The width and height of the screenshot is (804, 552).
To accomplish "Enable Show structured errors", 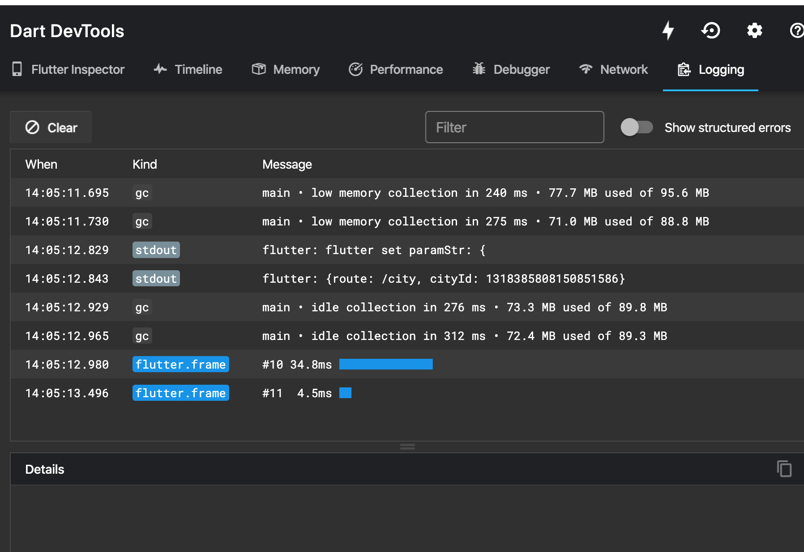I will [x=637, y=127].
